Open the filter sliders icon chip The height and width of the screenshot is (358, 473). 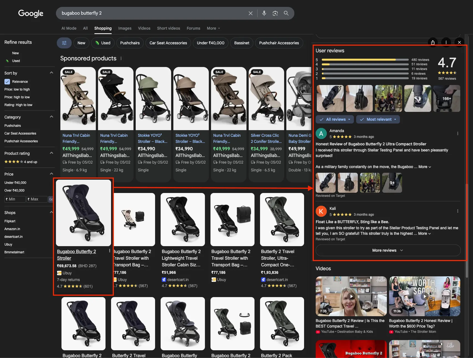64,43
